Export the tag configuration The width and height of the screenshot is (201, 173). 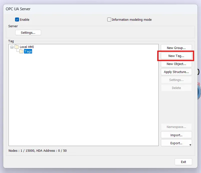point(176,143)
